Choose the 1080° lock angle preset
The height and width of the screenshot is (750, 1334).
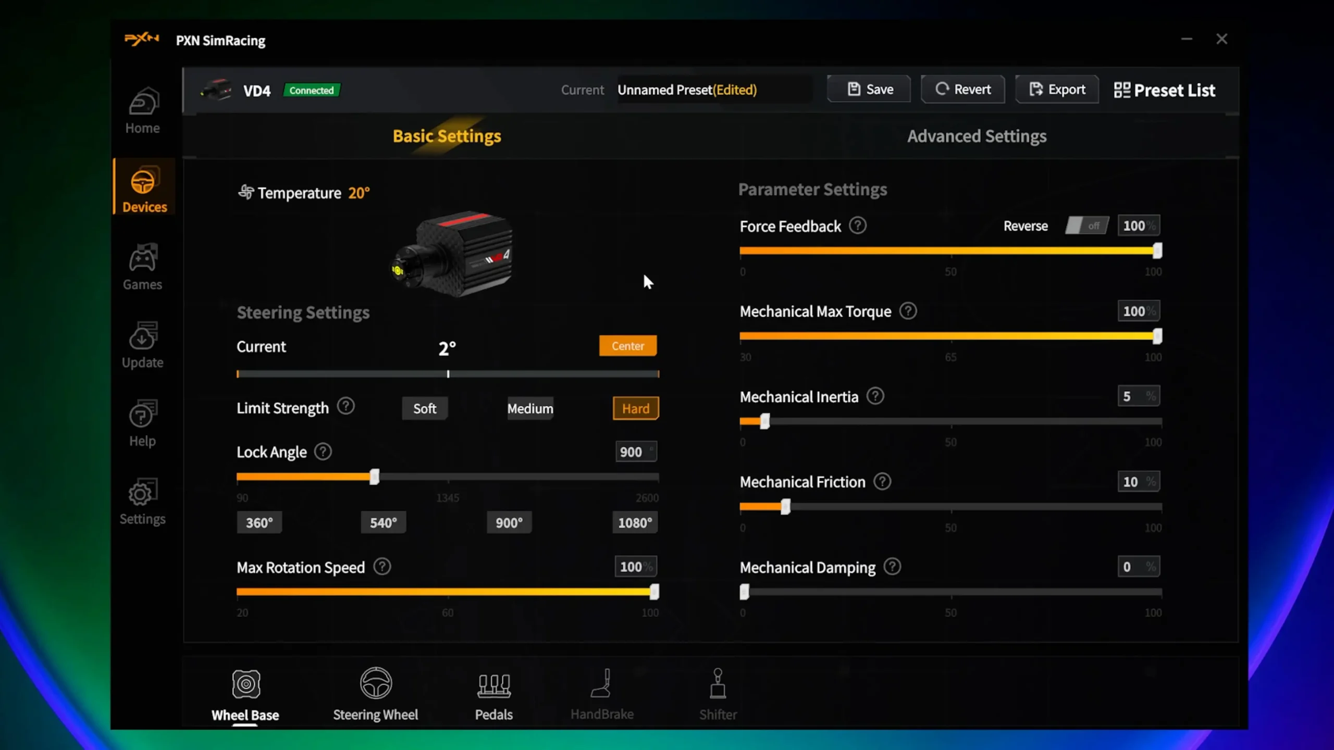point(635,522)
